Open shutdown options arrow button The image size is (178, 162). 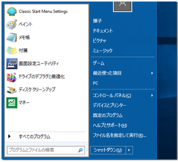pos(129,150)
